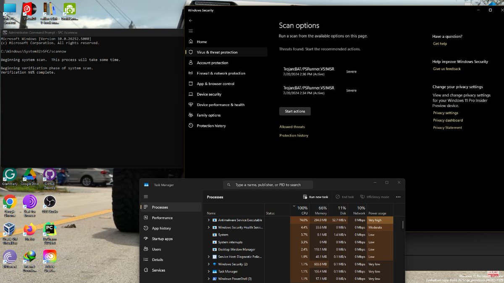Open the Home icon in Windows Security sidebar
Image resolution: width=504 pixels, height=283 pixels.
click(x=191, y=42)
